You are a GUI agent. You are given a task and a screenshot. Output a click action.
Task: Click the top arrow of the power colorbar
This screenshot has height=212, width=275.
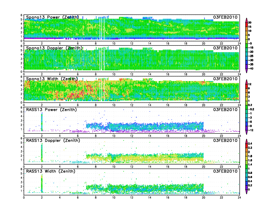pyautogui.click(x=247, y=20)
